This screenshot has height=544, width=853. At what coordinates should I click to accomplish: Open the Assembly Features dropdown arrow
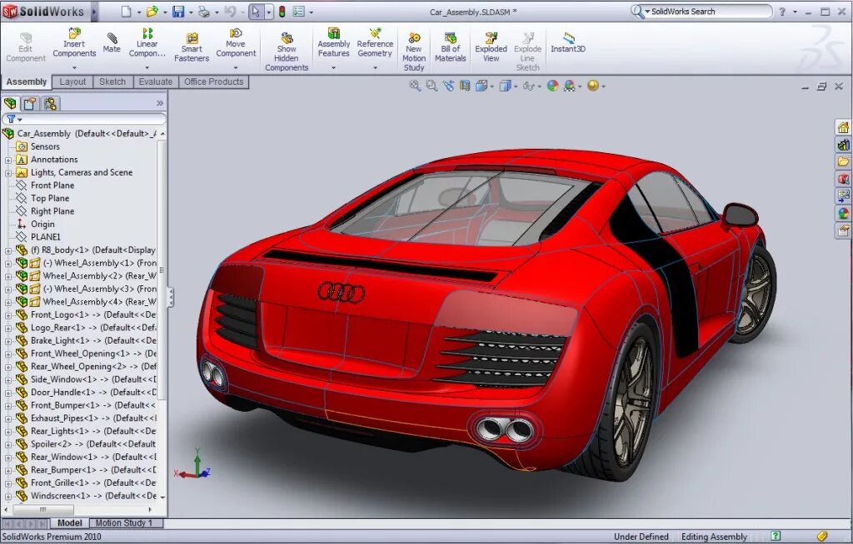coord(333,68)
